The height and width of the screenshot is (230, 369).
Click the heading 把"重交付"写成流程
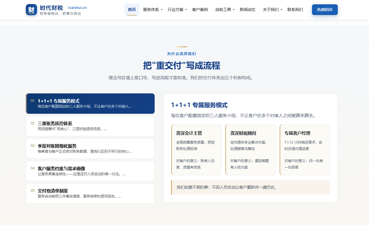[x=182, y=66]
